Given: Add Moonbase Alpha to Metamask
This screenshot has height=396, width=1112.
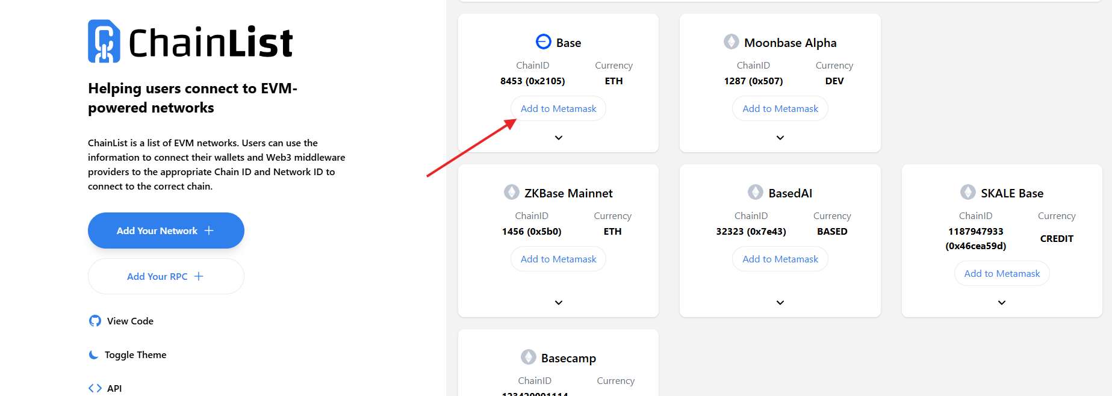Looking at the screenshot, I should (780, 108).
